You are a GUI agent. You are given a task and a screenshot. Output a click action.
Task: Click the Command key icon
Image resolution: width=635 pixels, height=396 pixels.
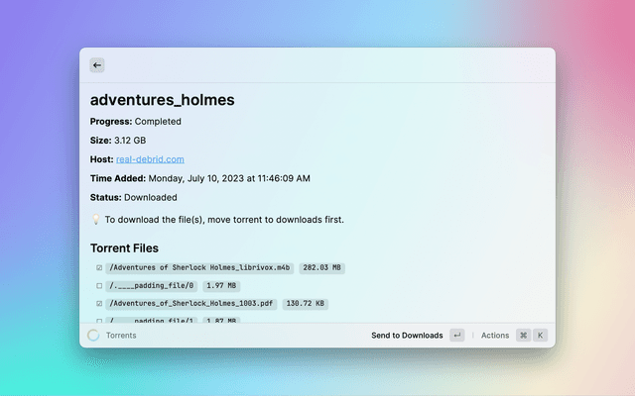point(523,336)
